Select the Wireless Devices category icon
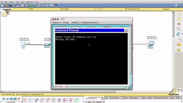The width and height of the screenshot is (183, 103). pos(15,99)
